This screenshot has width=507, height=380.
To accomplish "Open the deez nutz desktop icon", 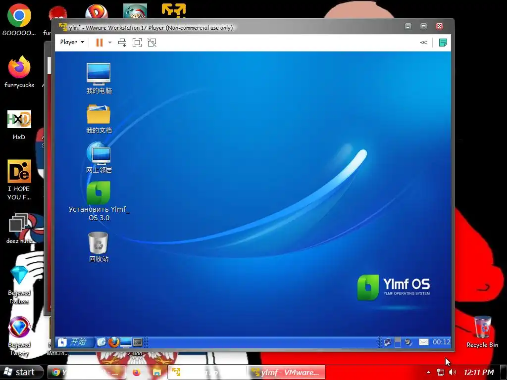I will point(19,228).
